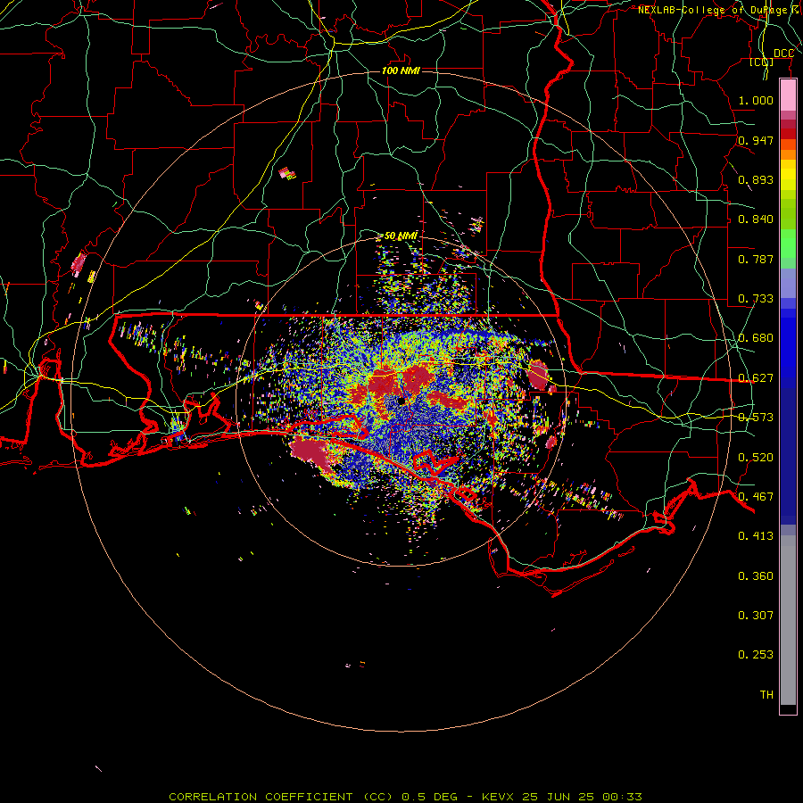Screen dimensions: 803x803
Task: Click the 0.413 legend value
Action: tap(756, 536)
